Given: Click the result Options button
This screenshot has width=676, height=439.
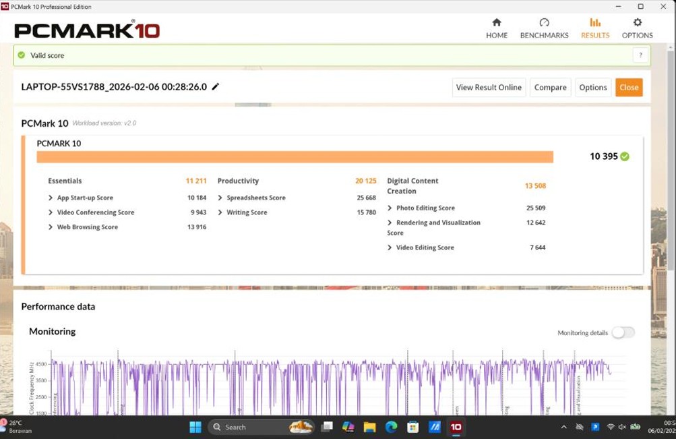Looking at the screenshot, I should click(593, 88).
